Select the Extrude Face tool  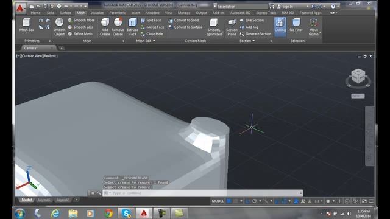pyautogui.click(x=133, y=27)
